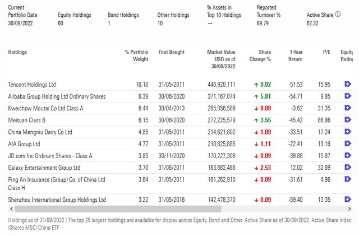Click rating icon in Meituan Class B row
The width and height of the screenshot is (359, 236).
[348, 120]
